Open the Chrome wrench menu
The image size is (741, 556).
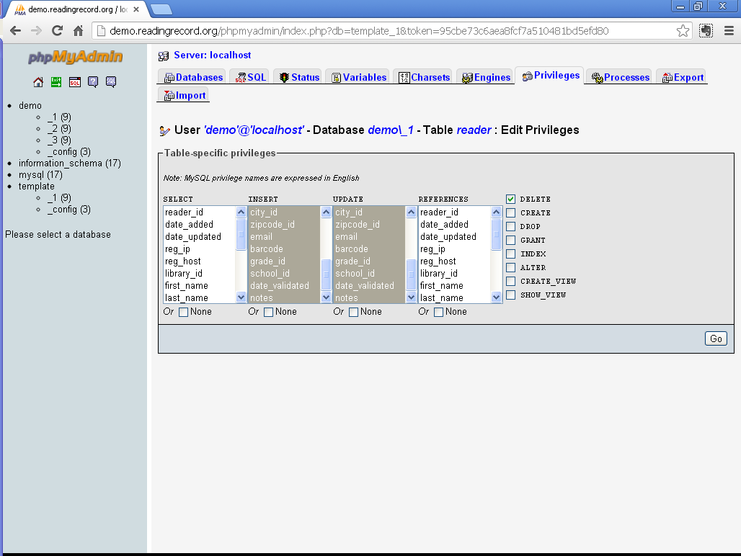pyautogui.click(x=727, y=31)
